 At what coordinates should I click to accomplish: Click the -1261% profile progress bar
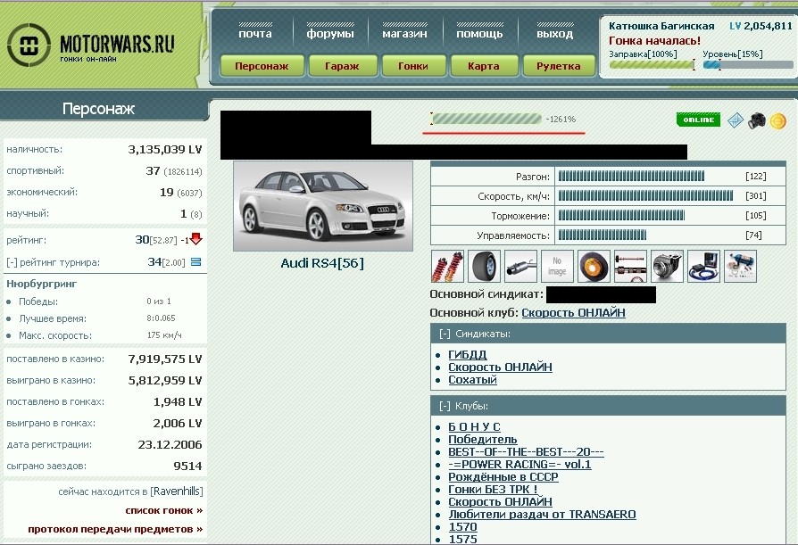pos(486,119)
